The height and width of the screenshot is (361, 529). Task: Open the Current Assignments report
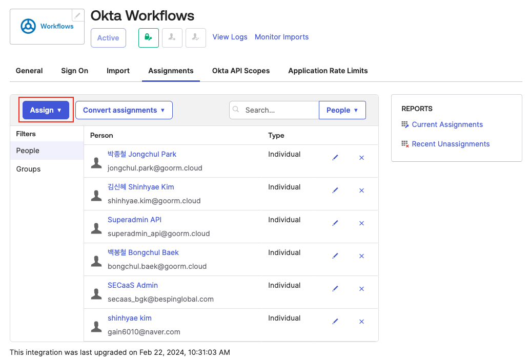(447, 124)
